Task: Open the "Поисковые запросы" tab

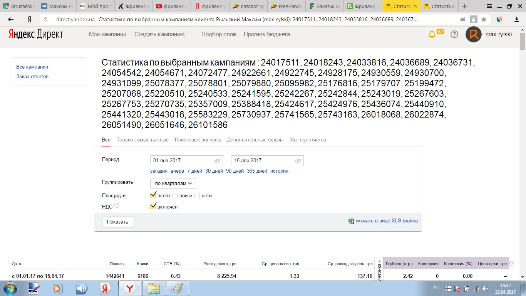Action: pos(198,140)
